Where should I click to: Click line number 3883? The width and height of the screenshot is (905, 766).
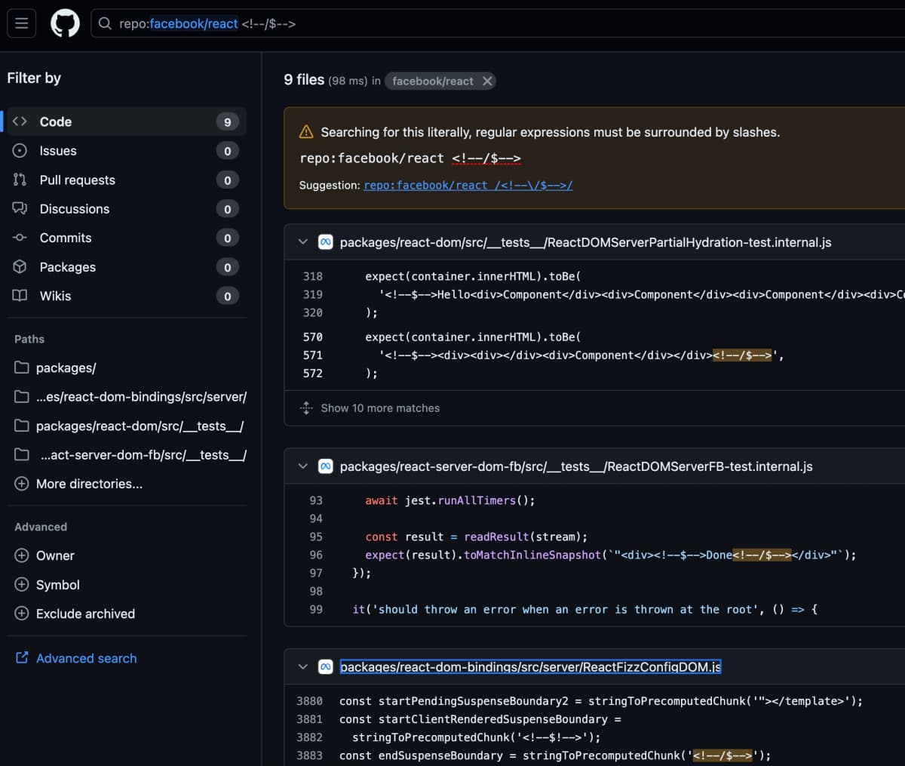309,755
